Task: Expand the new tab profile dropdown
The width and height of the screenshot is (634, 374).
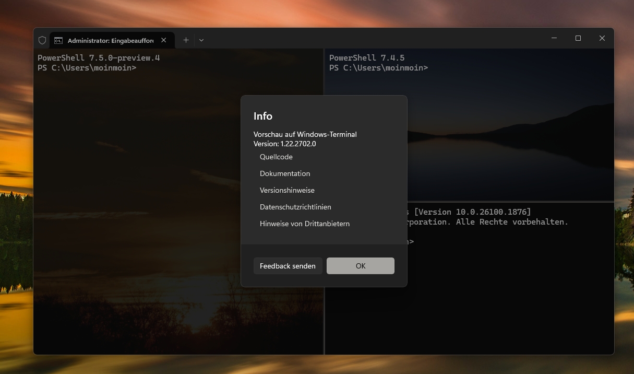Action: [201, 40]
